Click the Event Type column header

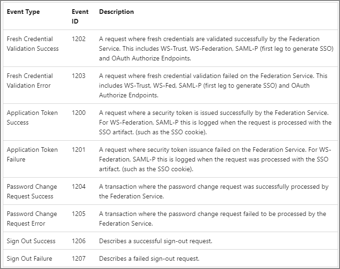(x=23, y=12)
